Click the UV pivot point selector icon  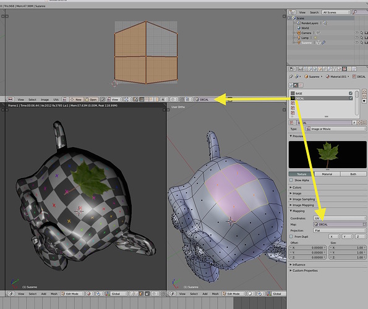127,99
